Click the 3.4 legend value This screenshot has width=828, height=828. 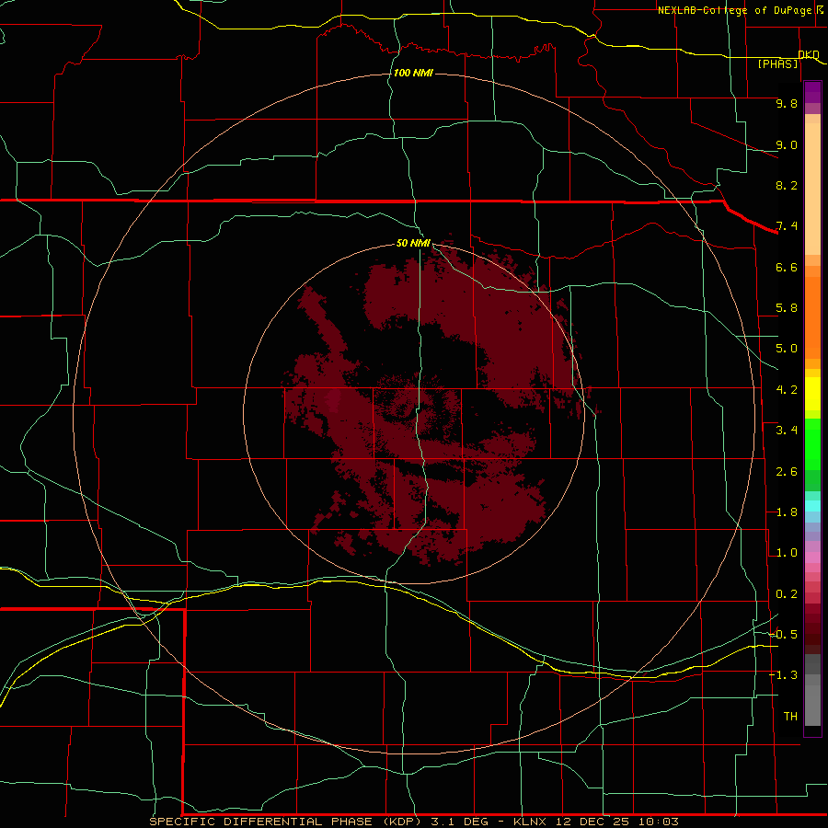click(x=787, y=431)
